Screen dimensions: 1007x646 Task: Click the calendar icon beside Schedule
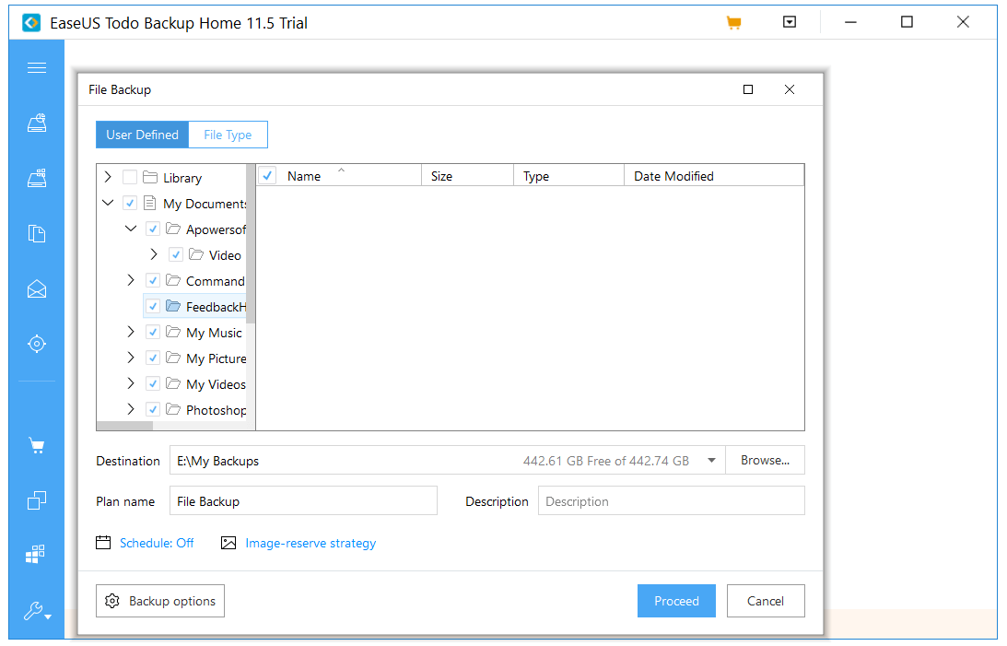click(x=103, y=543)
